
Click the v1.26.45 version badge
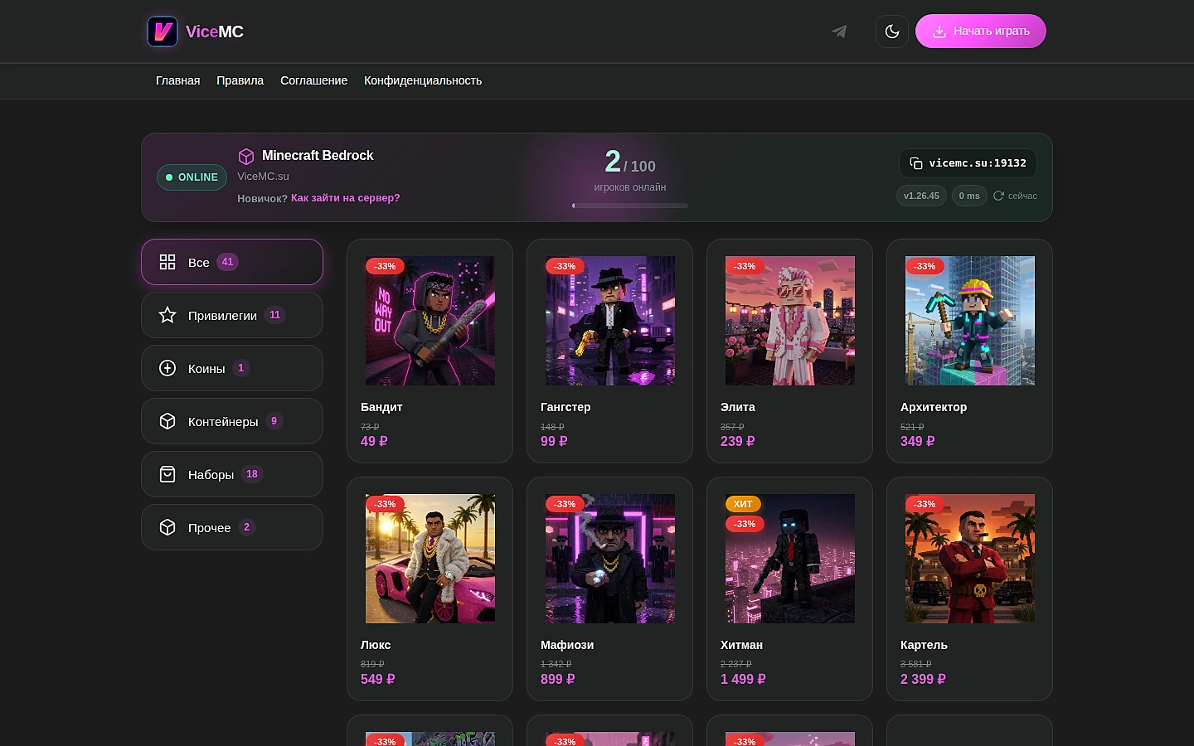pyautogui.click(x=921, y=196)
